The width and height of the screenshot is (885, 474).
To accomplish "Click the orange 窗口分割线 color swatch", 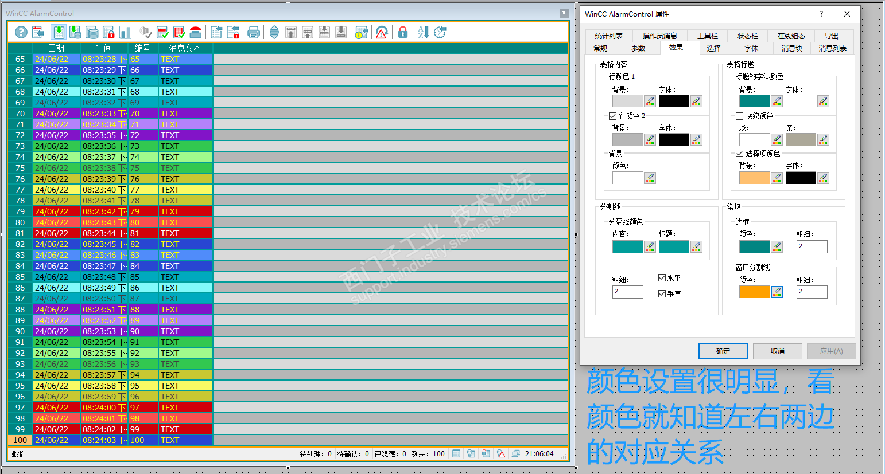I will [754, 292].
